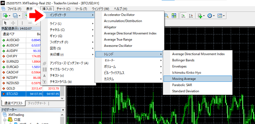
Task: Close the Navigator panel
Action: pos(63,110)
